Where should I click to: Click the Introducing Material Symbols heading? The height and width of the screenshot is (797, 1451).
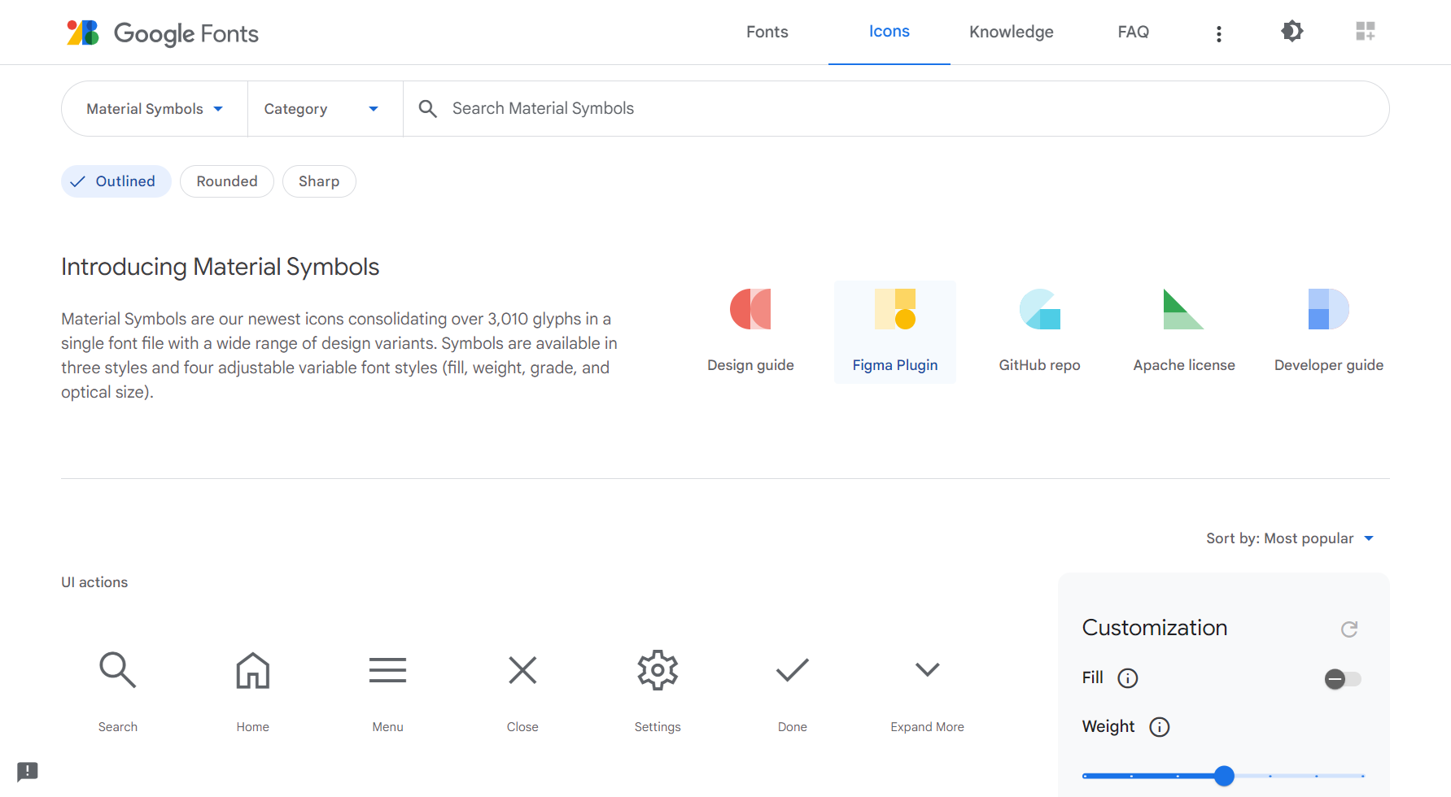pos(221,267)
